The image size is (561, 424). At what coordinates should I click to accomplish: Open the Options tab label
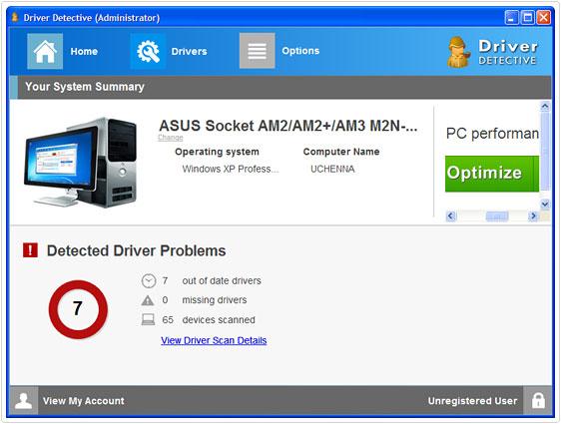click(x=300, y=51)
